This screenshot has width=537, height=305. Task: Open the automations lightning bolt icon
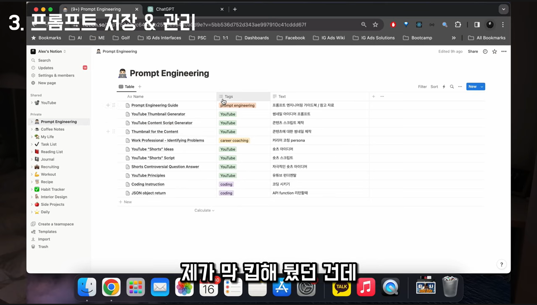pyautogui.click(x=444, y=87)
